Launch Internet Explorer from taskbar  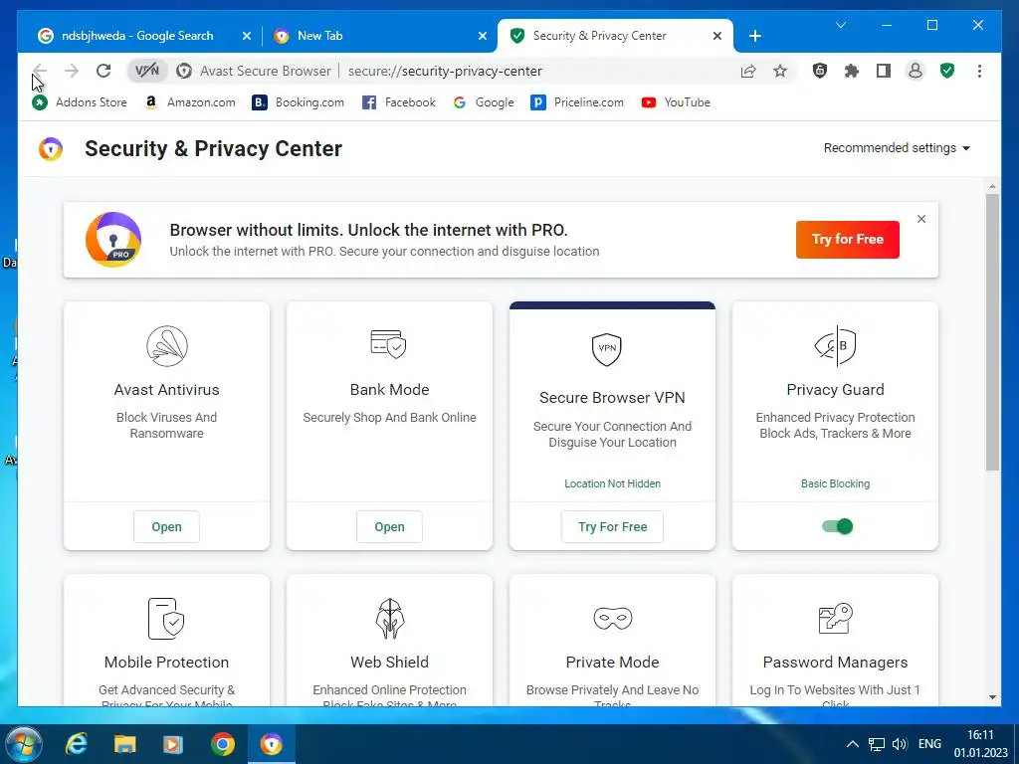pyautogui.click(x=77, y=744)
